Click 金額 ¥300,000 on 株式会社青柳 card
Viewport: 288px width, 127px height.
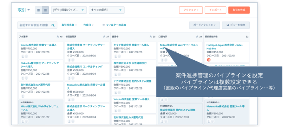(75, 52)
